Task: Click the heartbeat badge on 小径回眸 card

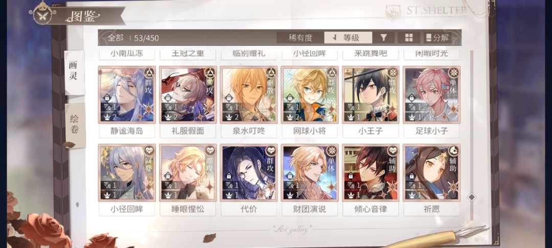Action: [x=149, y=151]
